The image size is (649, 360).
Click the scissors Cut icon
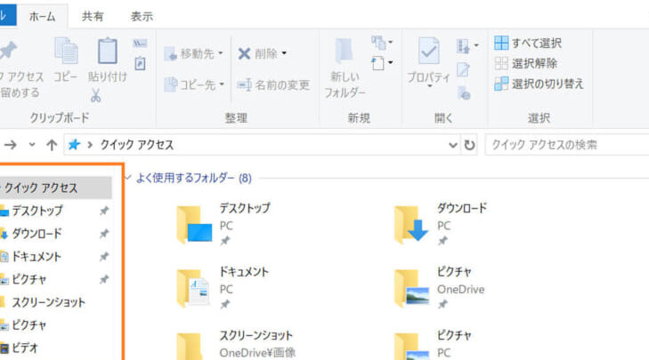point(95,95)
